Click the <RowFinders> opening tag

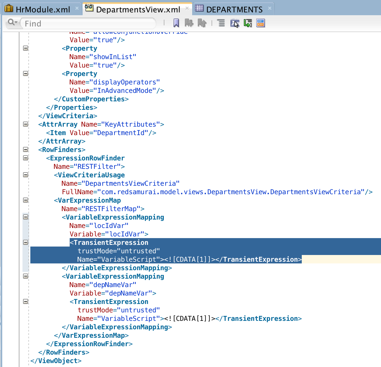pos(62,150)
